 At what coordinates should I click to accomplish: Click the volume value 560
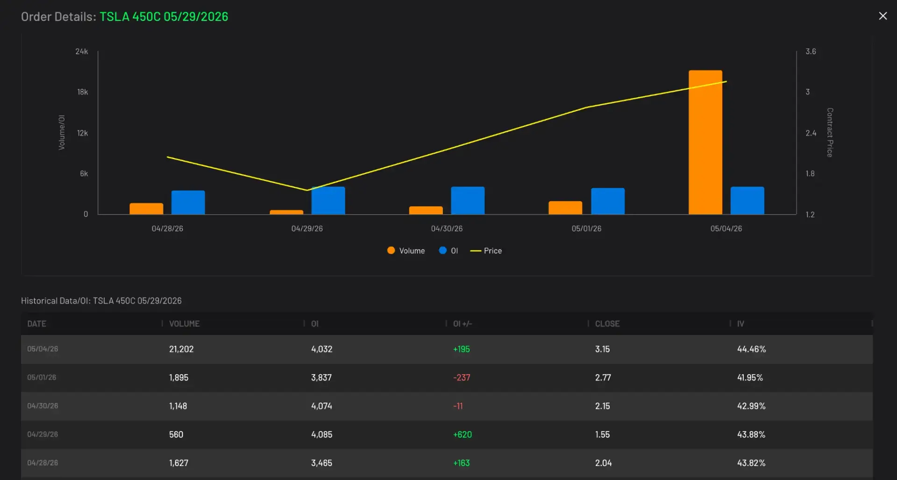176,434
